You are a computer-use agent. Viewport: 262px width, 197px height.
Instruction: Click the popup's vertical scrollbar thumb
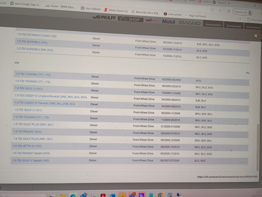tap(258, 147)
